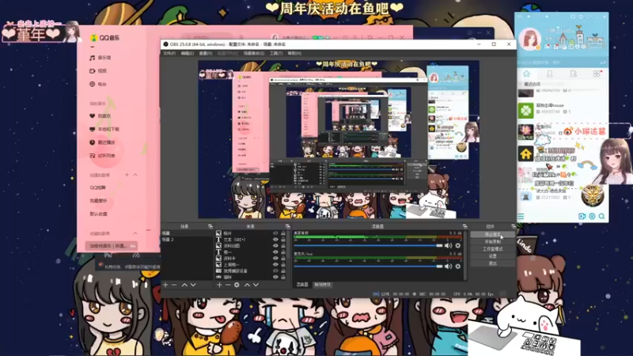Viewport: 633px width, 356px height.
Task: Open source properties gear in Sources panel
Action: [x=237, y=285]
